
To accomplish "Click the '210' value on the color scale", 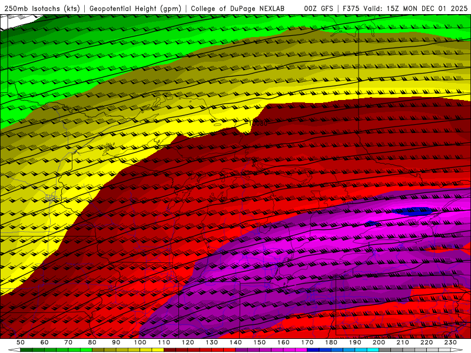I will (403, 342).
